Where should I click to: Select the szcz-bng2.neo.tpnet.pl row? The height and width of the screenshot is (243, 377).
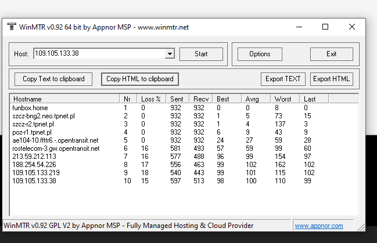coord(184,116)
